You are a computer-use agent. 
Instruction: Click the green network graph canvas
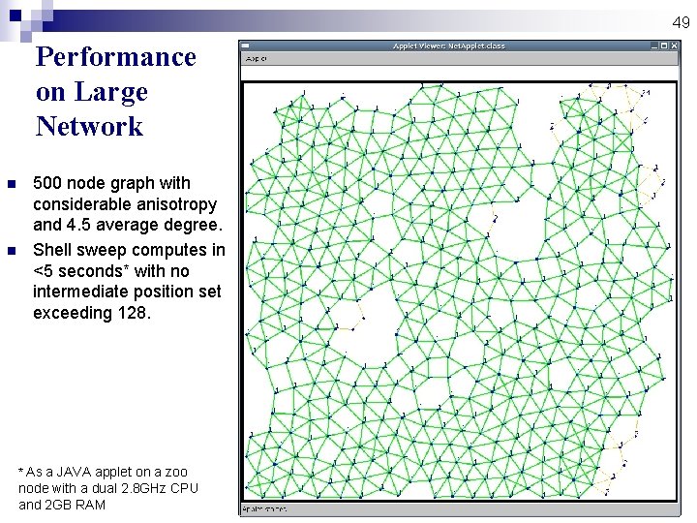(x=460, y=292)
